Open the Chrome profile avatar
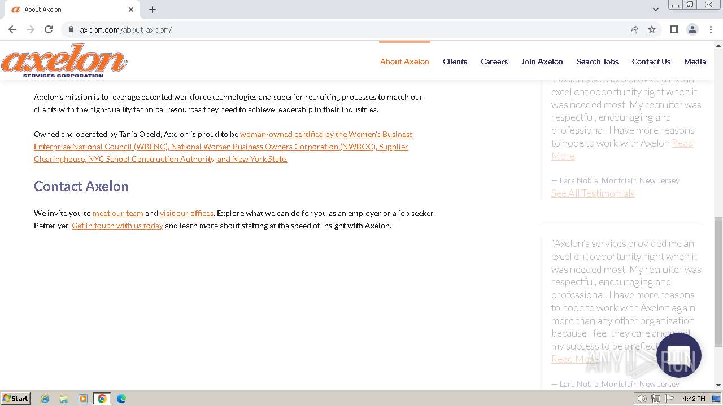This screenshot has width=723, height=406. pyautogui.click(x=692, y=29)
